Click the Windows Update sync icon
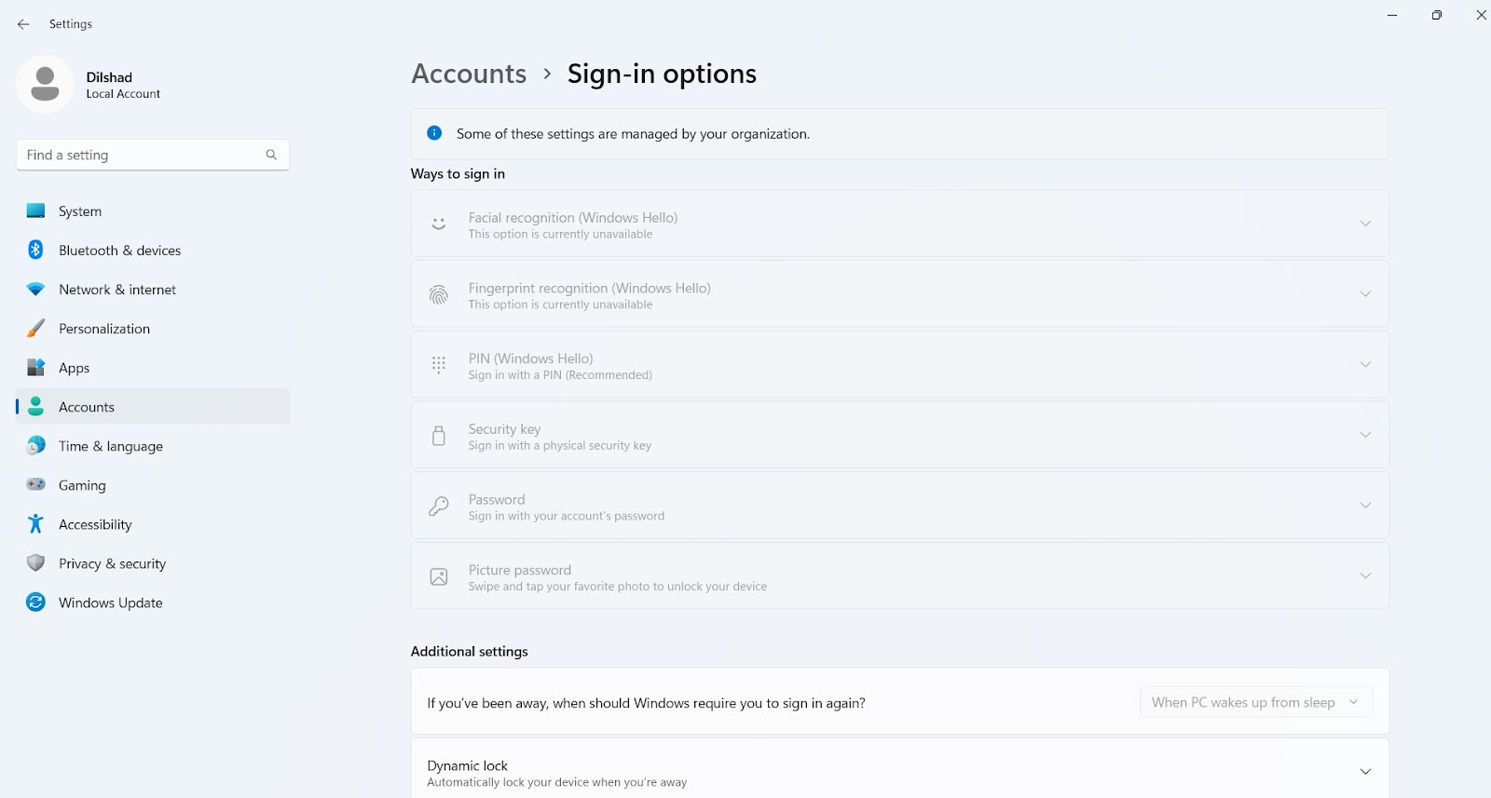The height and width of the screenshot is (798, 1491). pos(35,602)
